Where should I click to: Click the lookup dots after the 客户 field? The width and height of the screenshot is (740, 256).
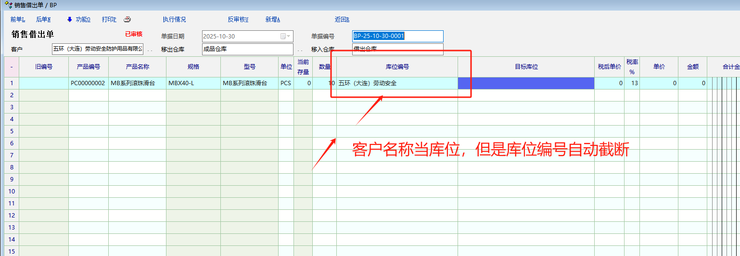click(150, 50)
